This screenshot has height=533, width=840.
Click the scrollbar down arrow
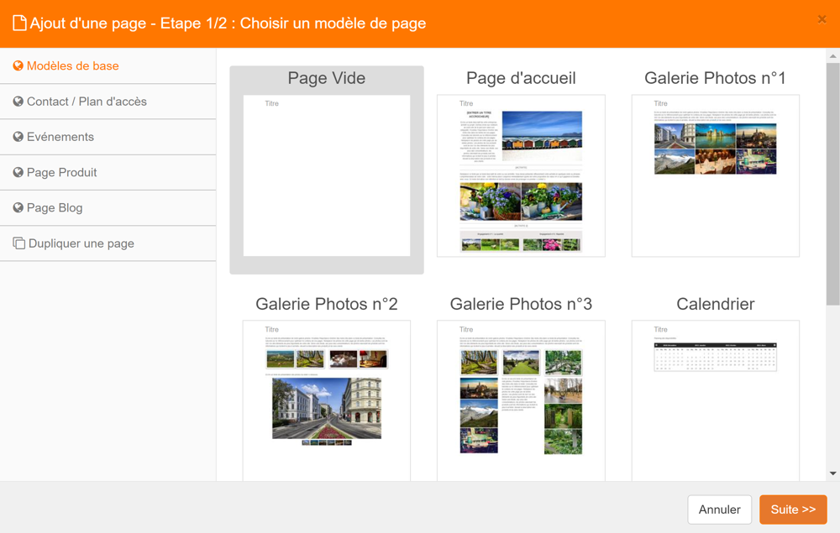pos(832,473)
